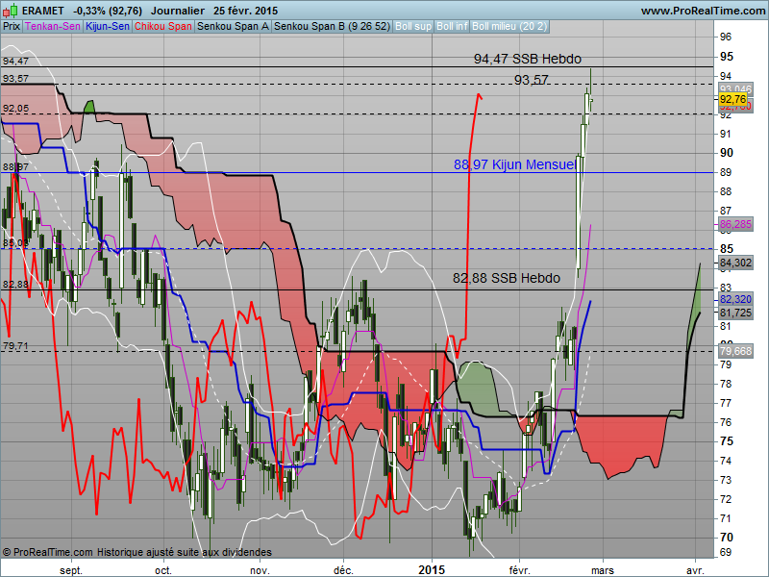Image resolution: width=769 pixels, height=577 pixels.
Task: Select the 88,97 Kijun Mensuel annotation
Action: (x=514, y=164)
